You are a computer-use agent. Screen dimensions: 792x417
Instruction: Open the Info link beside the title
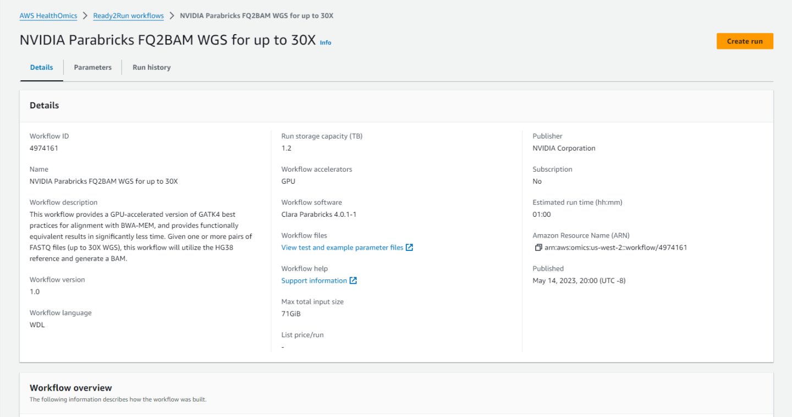(x=326, y=43)
